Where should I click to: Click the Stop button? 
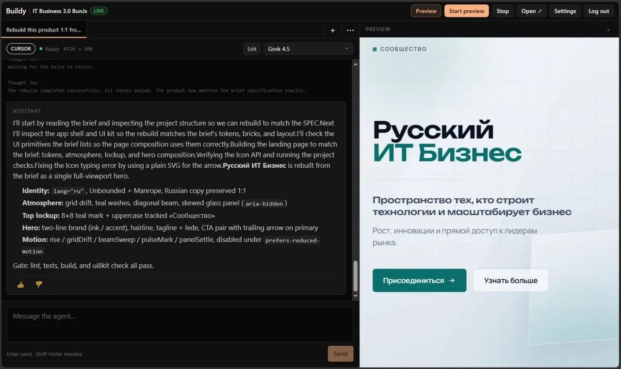(x=503, y=11)
